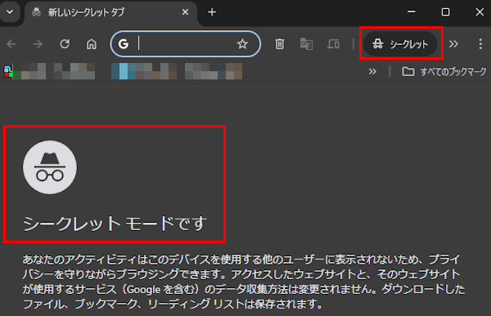
Task: Open the first bookmark with colorful icon
Action: pos(49,71)
